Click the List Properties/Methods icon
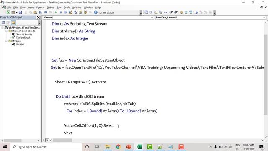Screen dimensions: 268x151 click(146, 13)
